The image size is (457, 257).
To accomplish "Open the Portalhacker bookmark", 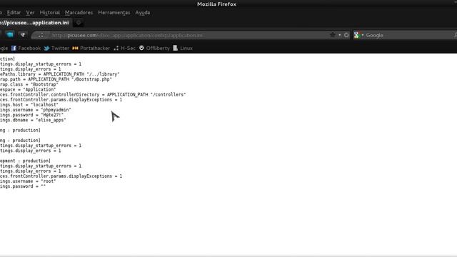I will pyautogui.click(x=91, y=48).
